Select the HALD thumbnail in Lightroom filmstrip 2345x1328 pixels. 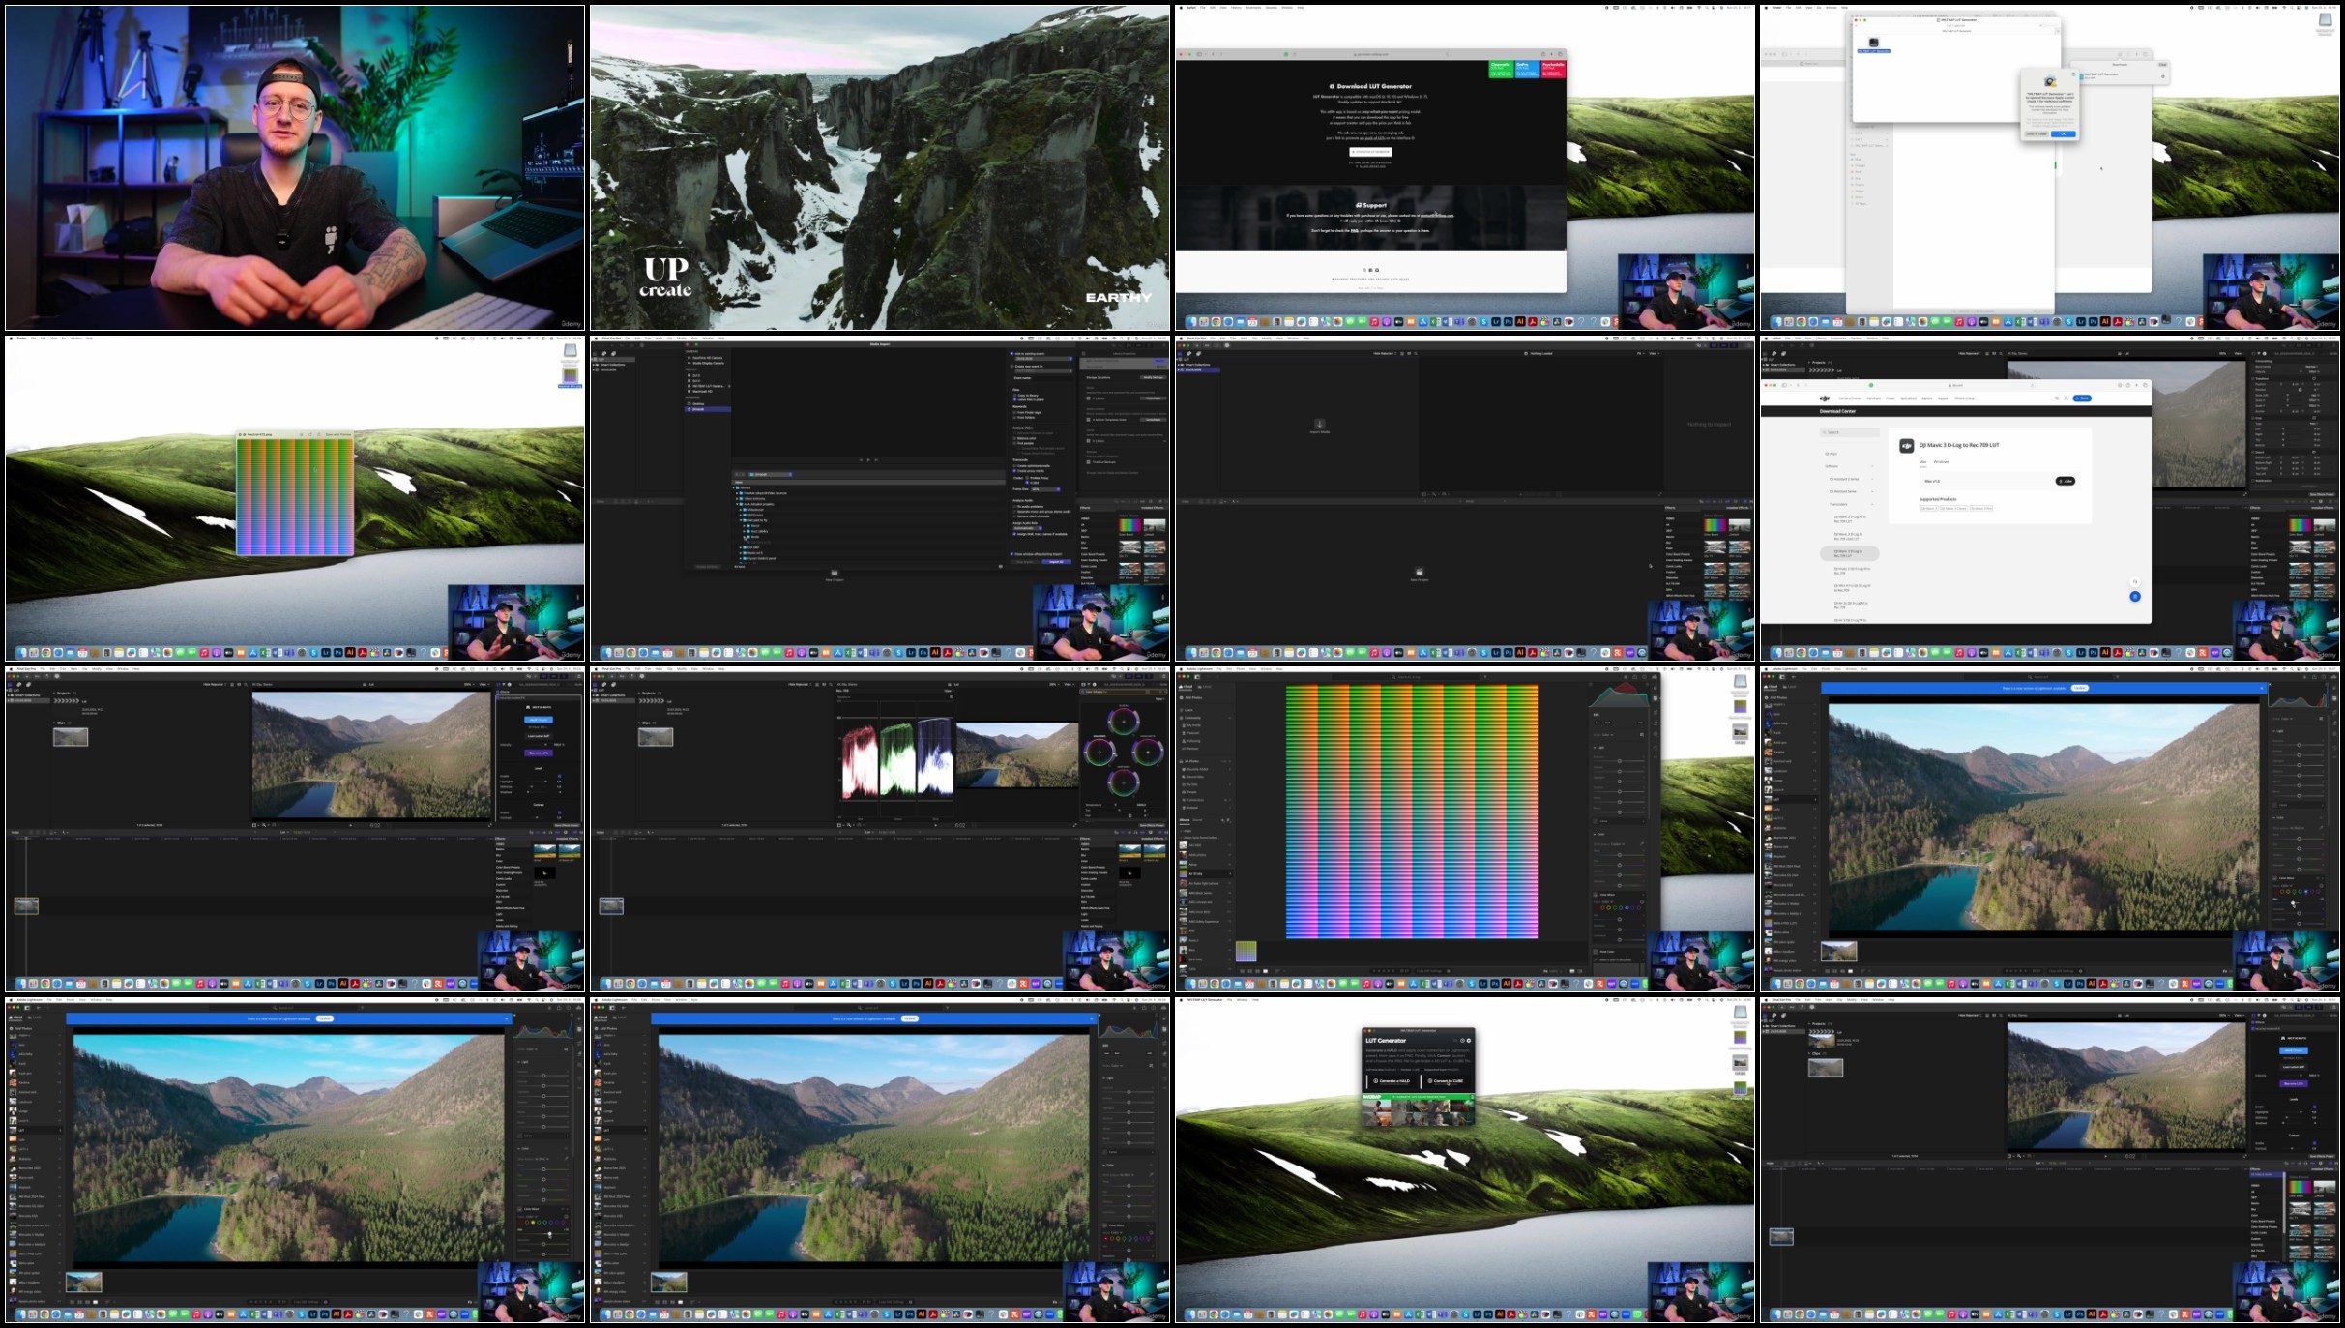coord(1246,952)
